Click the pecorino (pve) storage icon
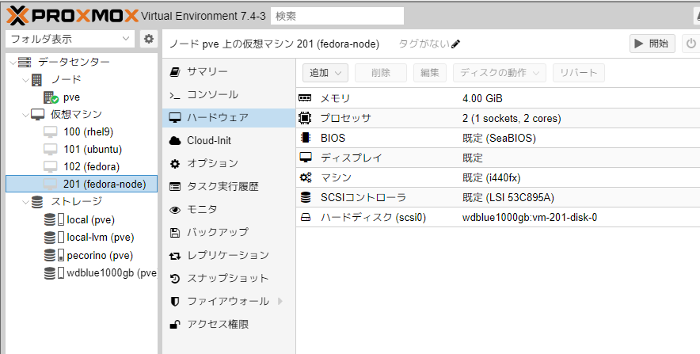This screenshot has width=700, height=354. (54, 255)
